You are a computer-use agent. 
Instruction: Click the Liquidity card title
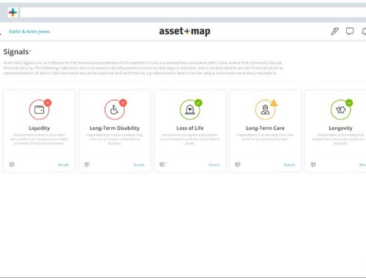(40, 128)
